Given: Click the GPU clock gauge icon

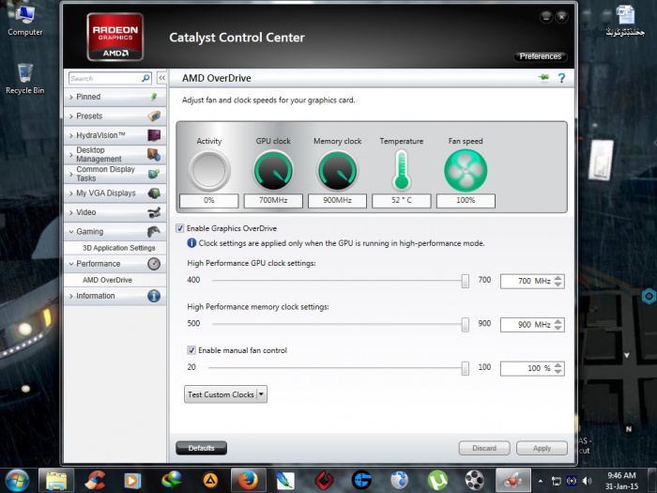Looking at the screenshot, I should pyautogui.click(x=273, y=171).
